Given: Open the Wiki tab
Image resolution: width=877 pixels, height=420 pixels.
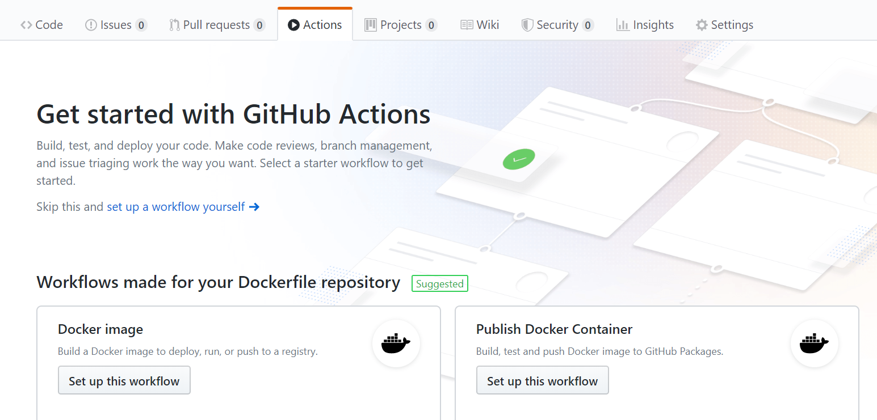Looking at the screenshot, I should point(480,25).
